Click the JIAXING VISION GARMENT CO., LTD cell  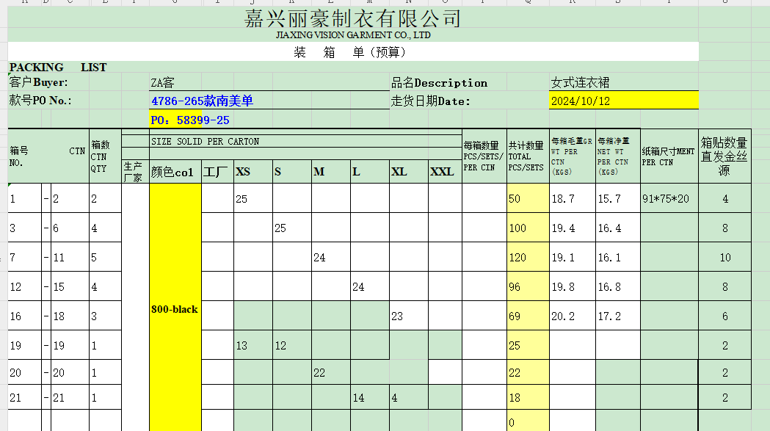pyautogui.click(x=352, y=35)
